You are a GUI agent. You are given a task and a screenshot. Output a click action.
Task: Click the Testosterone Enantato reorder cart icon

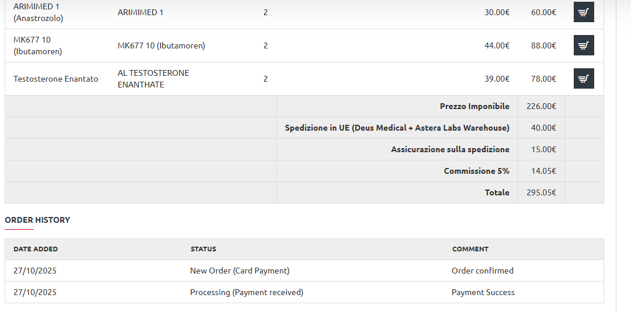584,78
